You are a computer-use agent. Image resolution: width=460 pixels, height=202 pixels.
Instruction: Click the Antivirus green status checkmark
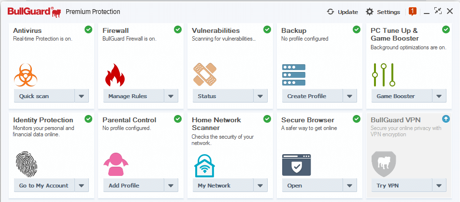88,29
